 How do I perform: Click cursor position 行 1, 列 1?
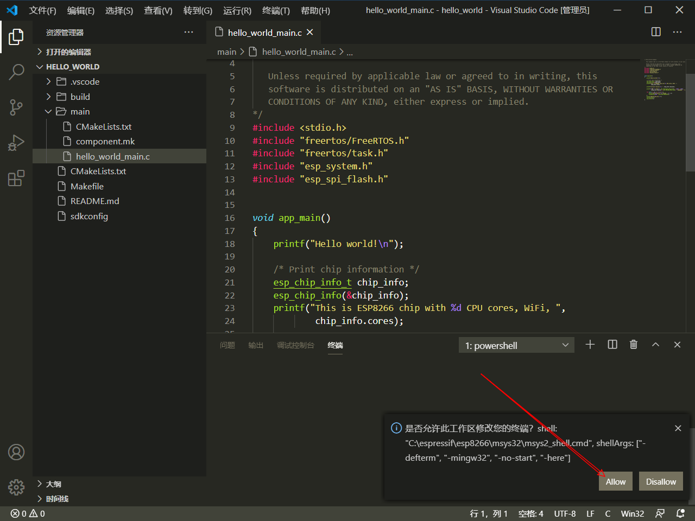[488, 513]
